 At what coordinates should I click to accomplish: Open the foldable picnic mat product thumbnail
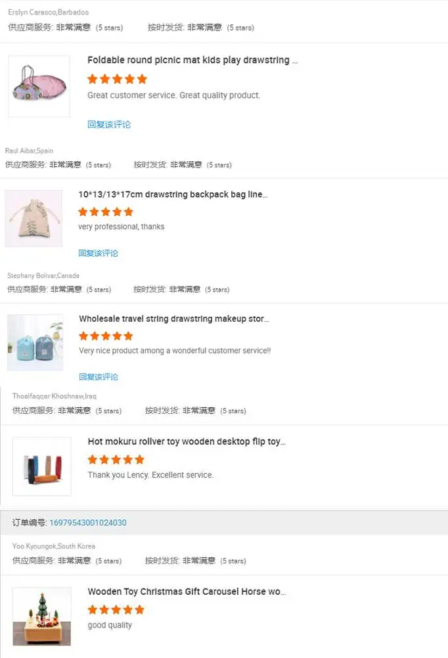click(39, 86)
